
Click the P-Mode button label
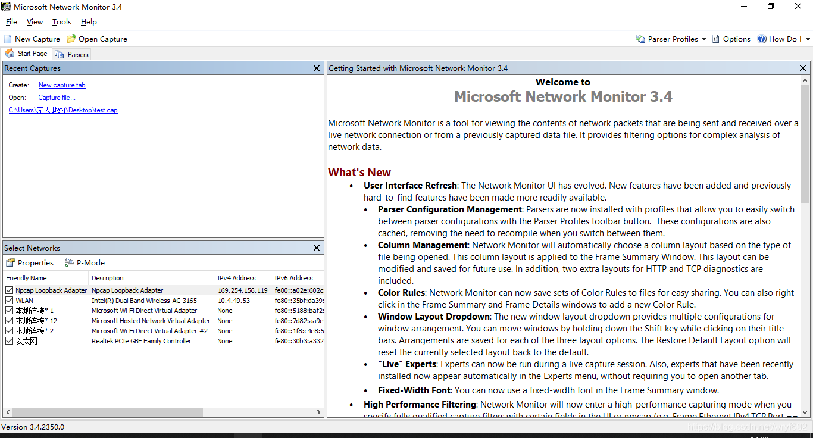(x=90, y=263)
